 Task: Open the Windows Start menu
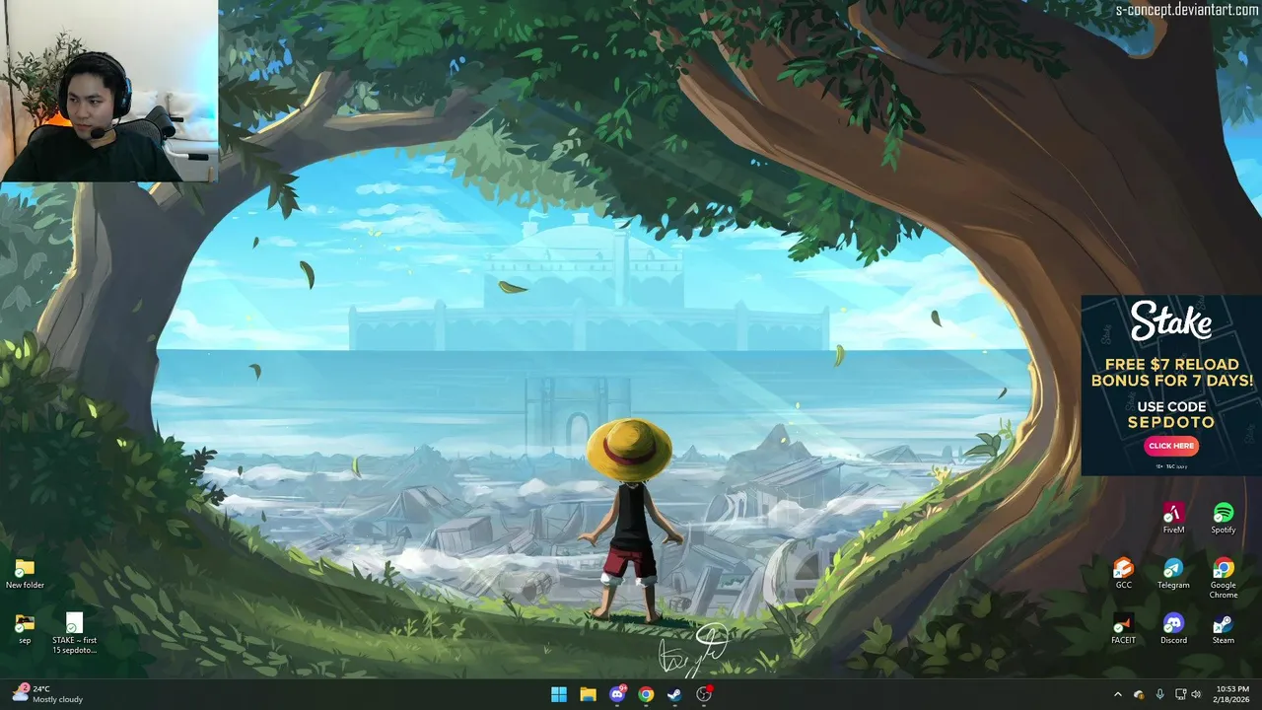tap(559, 694)
